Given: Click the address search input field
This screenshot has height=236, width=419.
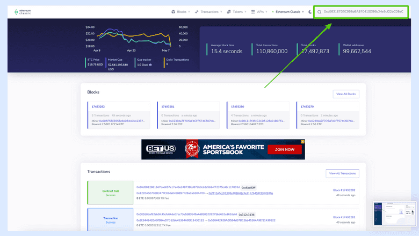Looking at the screenshot, I should (x=363, y=12).
